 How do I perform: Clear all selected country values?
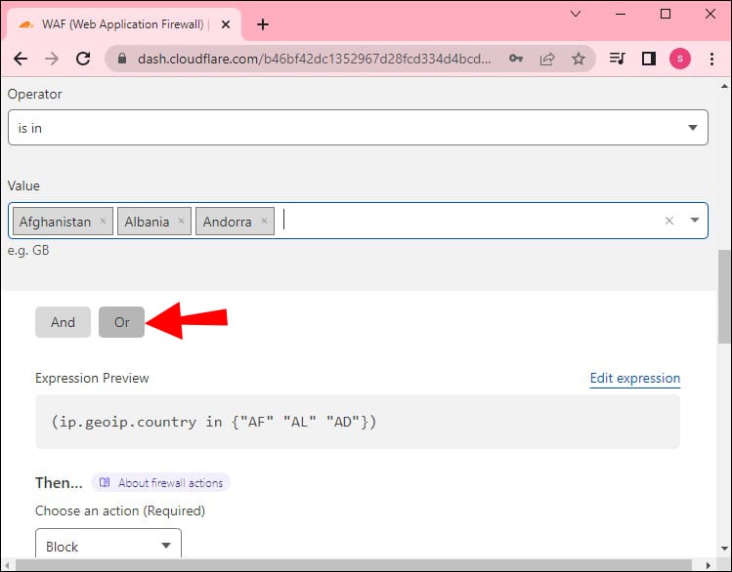[x=669, y=221]
